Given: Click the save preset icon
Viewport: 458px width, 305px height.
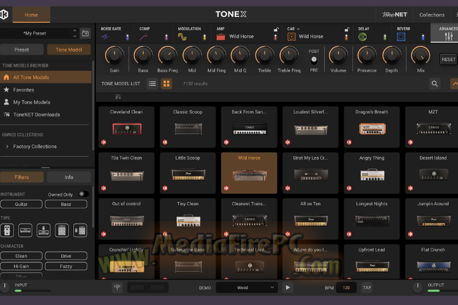Looking at the screenshot, I should tap(85, 33).
